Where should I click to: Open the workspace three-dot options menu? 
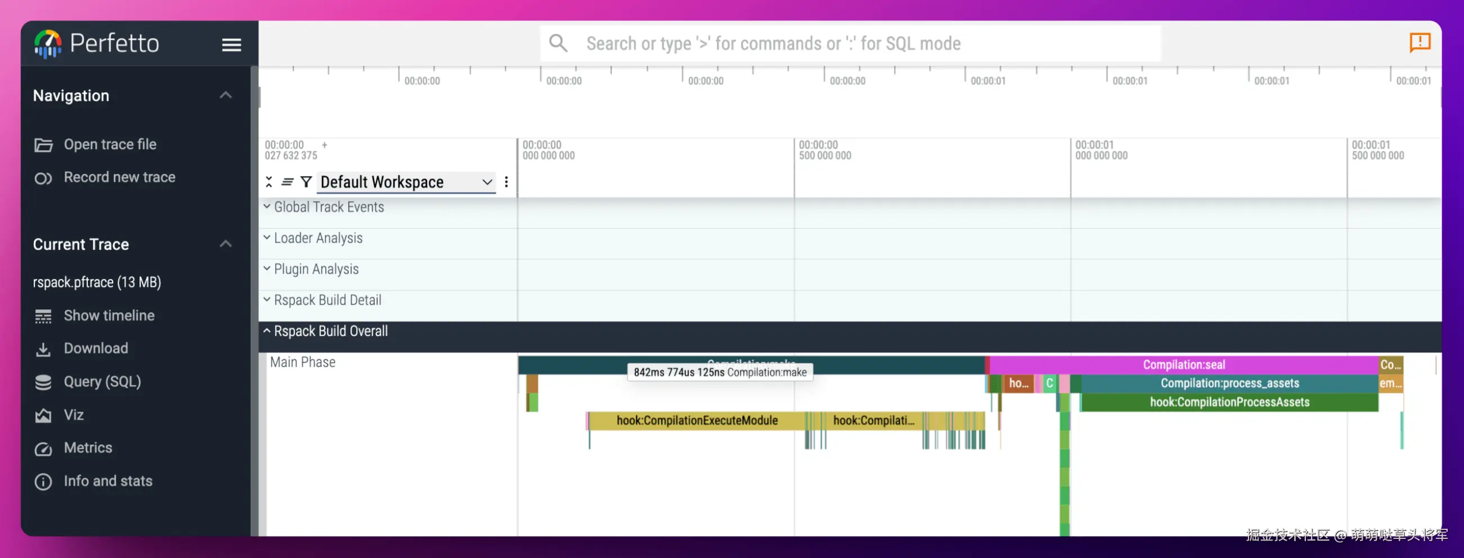pos(506,182)
